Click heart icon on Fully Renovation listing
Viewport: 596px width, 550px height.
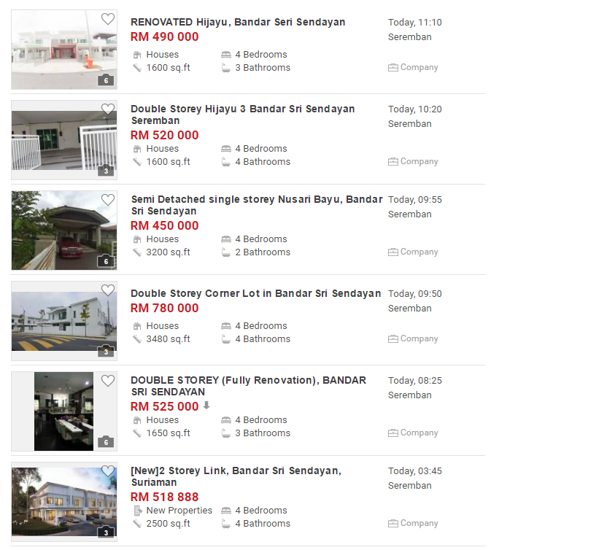[x=108, y=381]
